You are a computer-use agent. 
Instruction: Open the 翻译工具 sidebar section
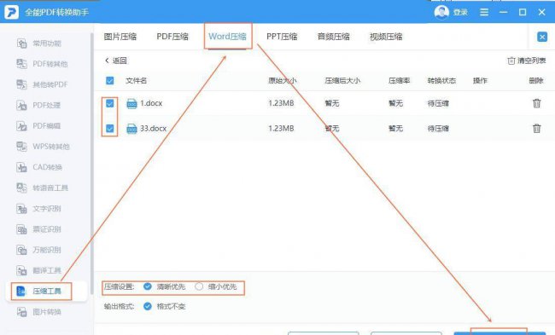(x=39, y=271)
